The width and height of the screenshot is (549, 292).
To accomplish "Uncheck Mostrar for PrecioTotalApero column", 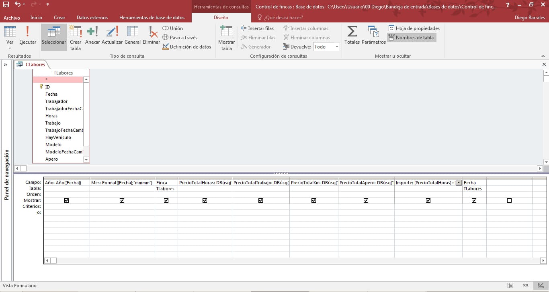I will tap(366, 200).
